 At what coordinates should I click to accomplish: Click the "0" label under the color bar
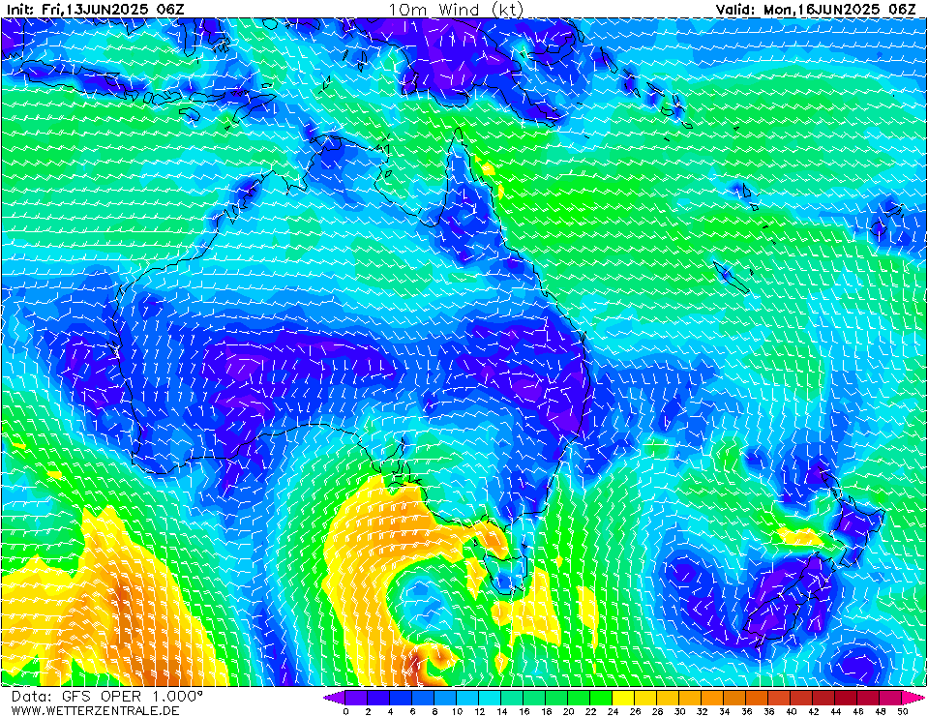pos(345,711)
